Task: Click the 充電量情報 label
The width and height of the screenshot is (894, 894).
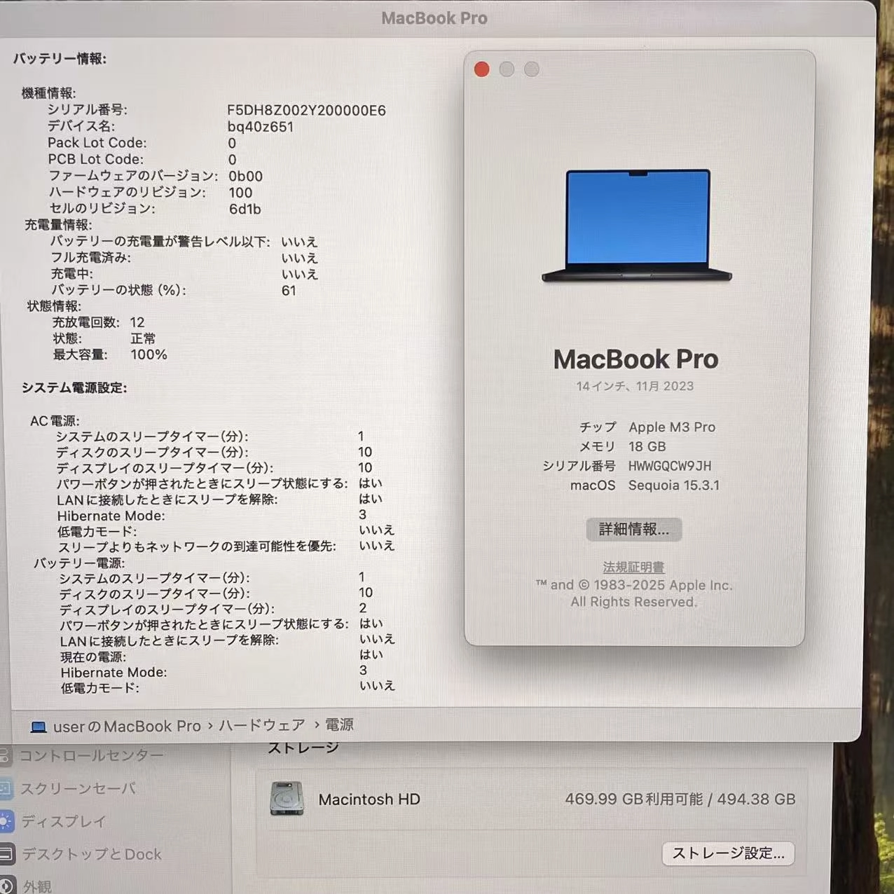Action: (58, 225)
